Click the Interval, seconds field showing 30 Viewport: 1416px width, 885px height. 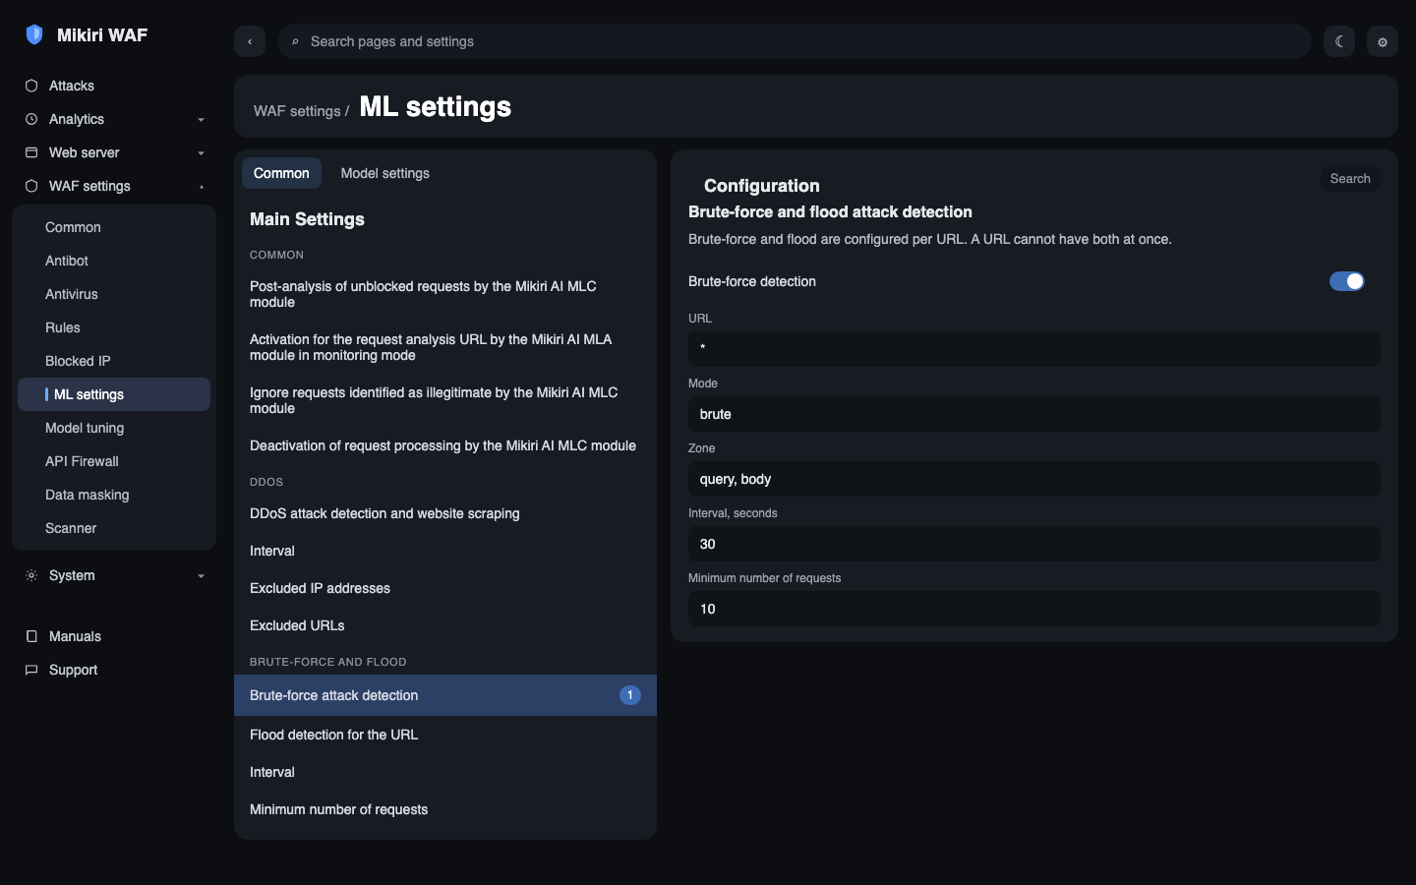[1034, 544]
